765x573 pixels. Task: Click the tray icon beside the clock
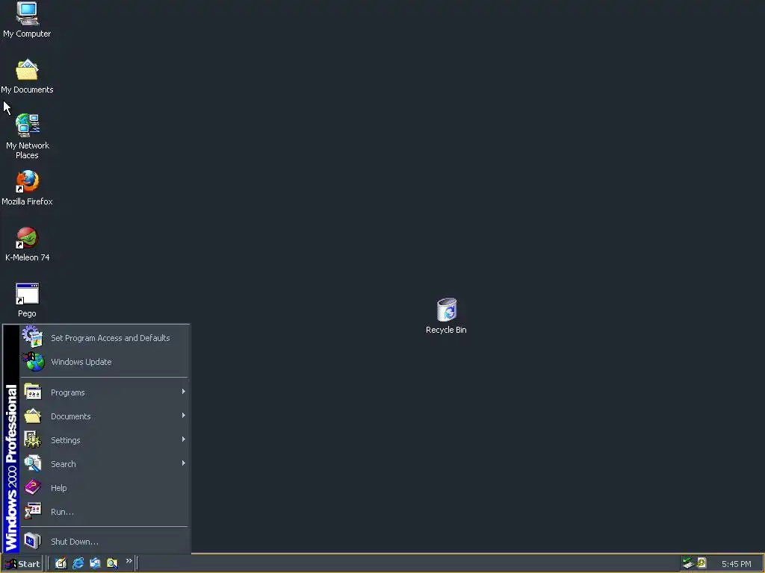pyautogui.click(x=701, y=563)
